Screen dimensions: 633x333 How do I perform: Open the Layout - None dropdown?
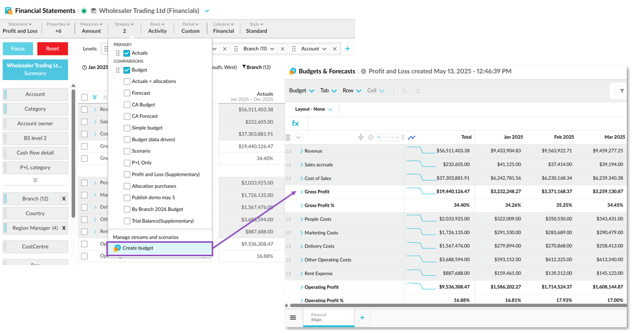(x=314, y=109)
